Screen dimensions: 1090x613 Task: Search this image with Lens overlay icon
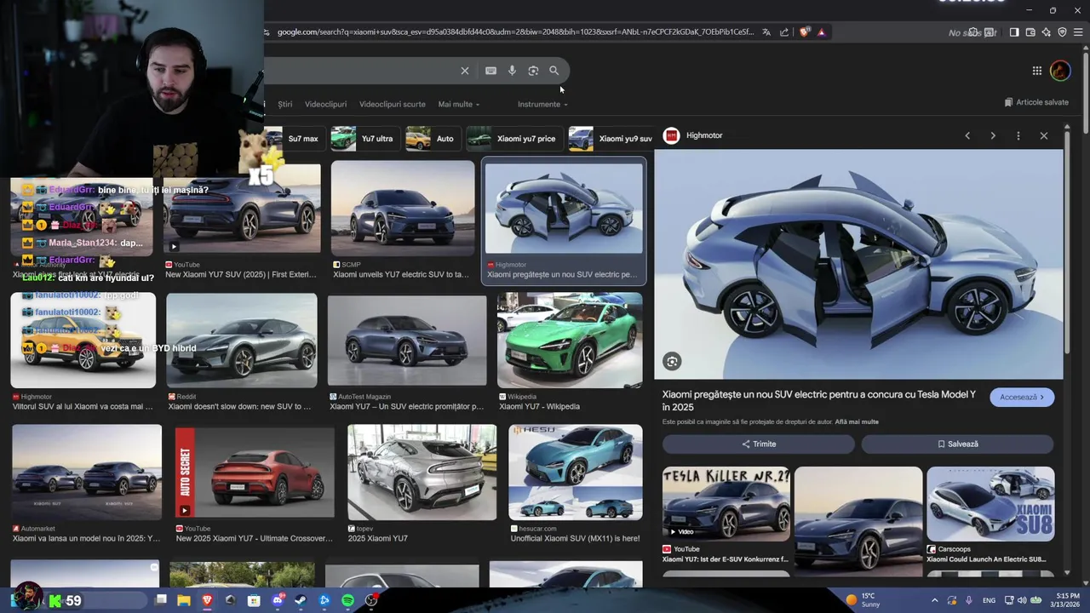672,362
